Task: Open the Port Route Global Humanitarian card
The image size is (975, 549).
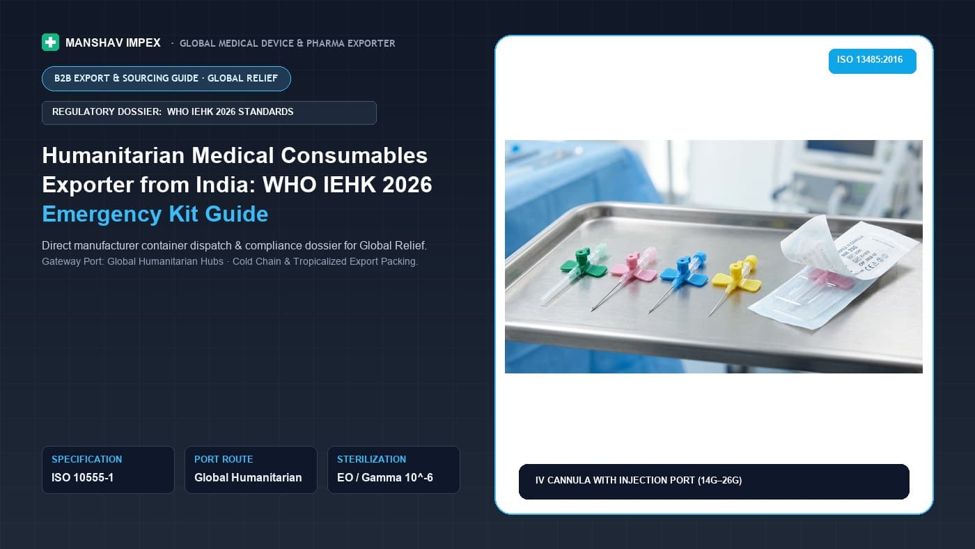Action: (251, 470)
